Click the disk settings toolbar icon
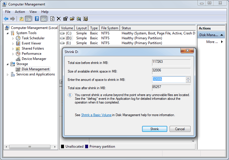 tap(86, 19)
